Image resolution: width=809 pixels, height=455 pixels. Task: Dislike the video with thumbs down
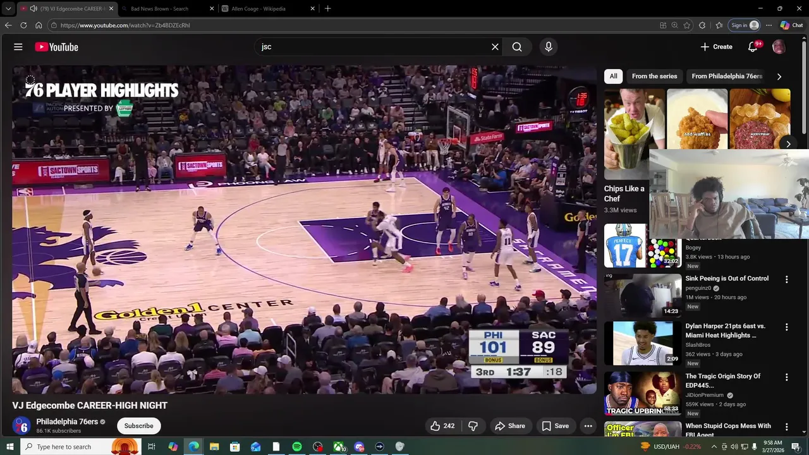(x=473, y=426)
